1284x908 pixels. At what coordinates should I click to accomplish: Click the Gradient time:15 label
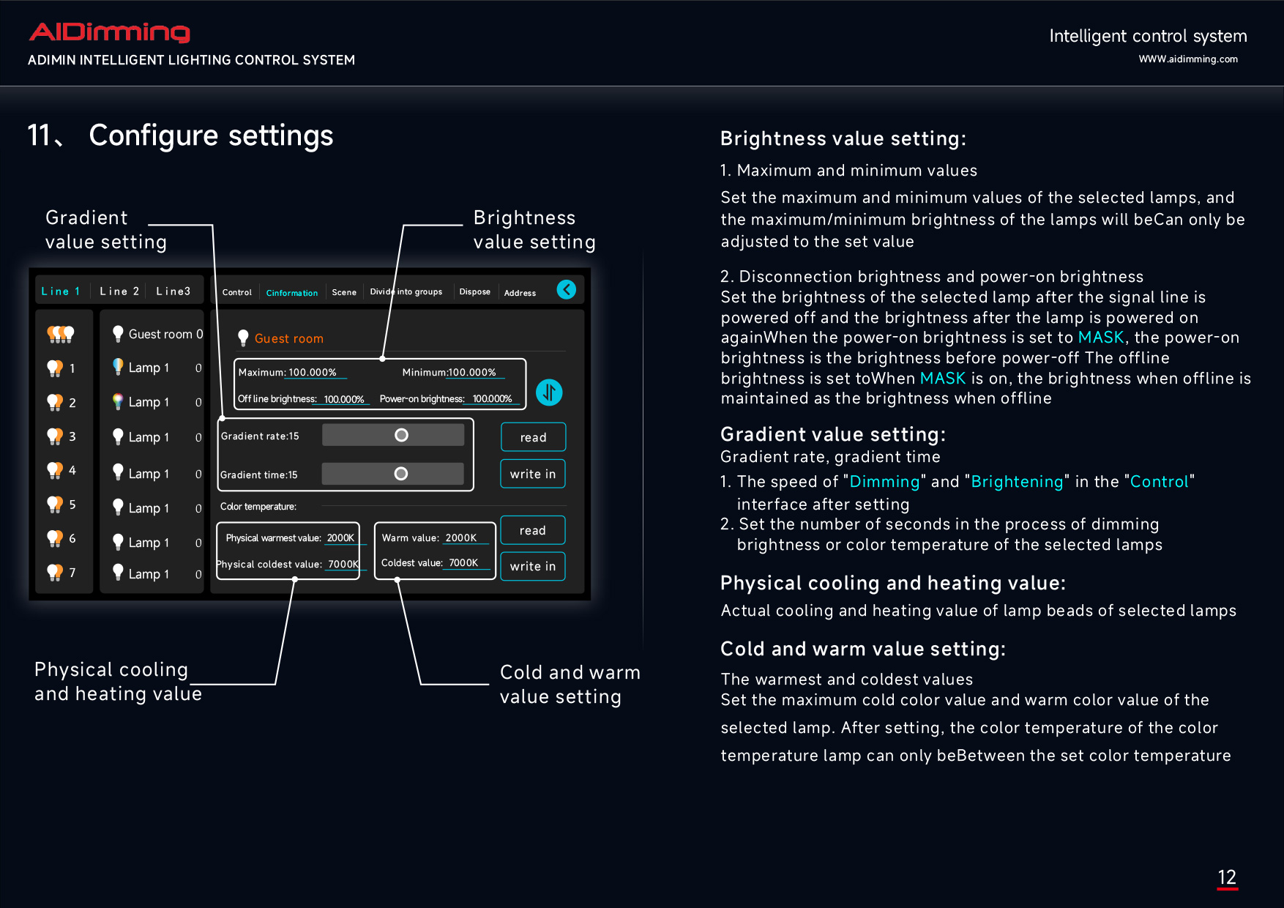pos(259,475)
